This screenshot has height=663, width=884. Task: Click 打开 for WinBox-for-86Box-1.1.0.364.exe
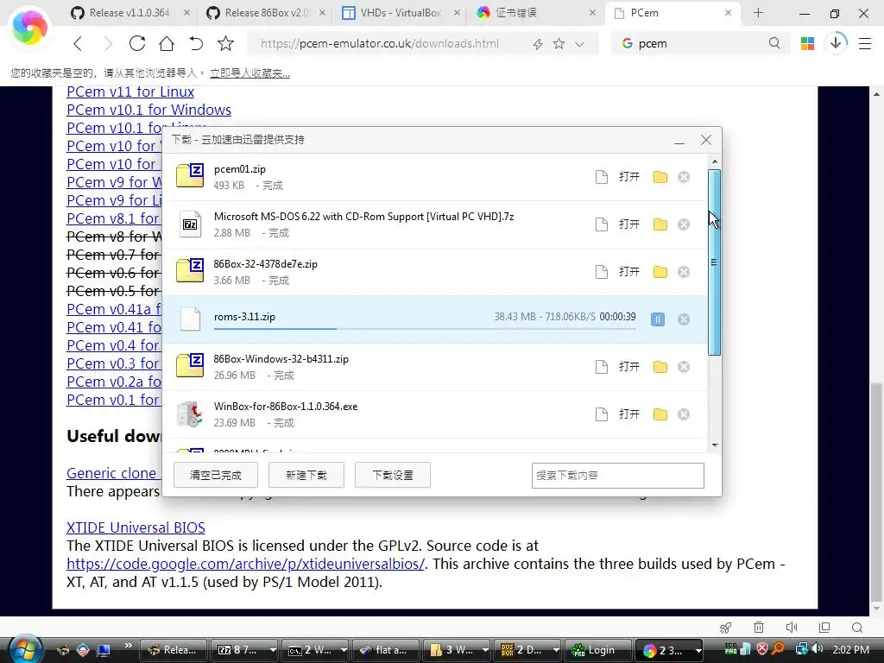pos(629,414)
